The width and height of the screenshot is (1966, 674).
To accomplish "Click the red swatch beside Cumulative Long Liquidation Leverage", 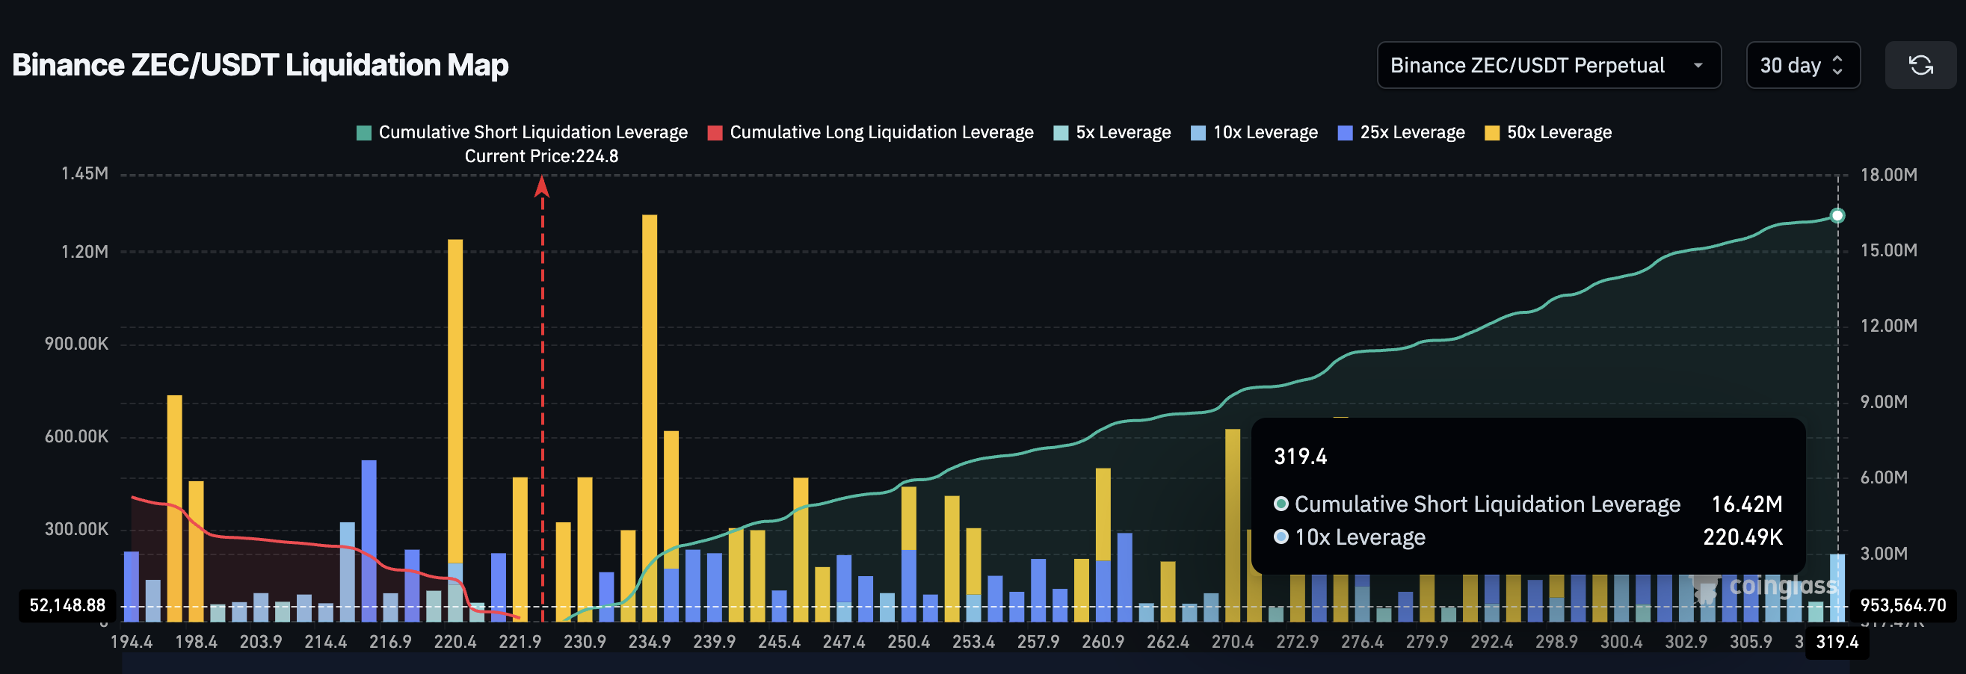I will click(x=715, y=132).
